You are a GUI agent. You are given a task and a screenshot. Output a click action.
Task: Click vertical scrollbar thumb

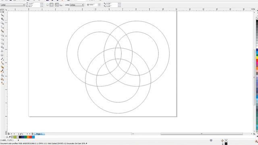tap(254, 77)
